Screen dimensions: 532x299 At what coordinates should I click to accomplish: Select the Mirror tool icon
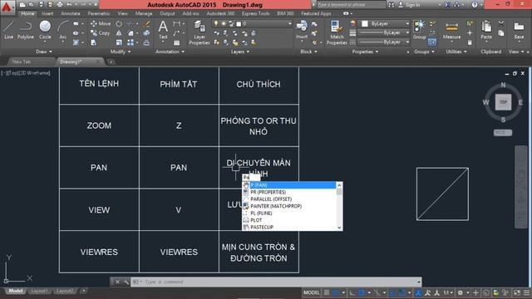pyautogui.click(x=119, y=33)
